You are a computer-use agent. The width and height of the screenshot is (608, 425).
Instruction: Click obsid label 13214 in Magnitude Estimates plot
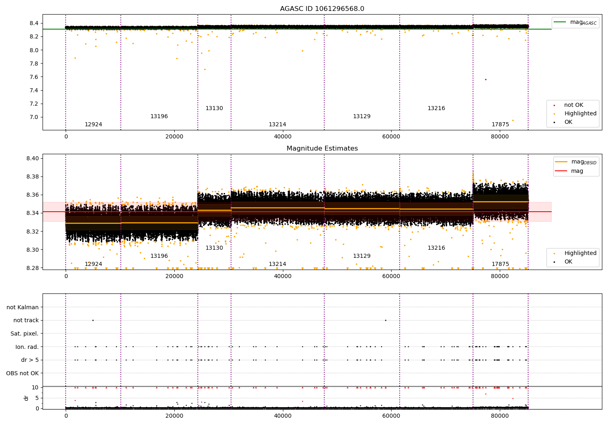[277, 264]
